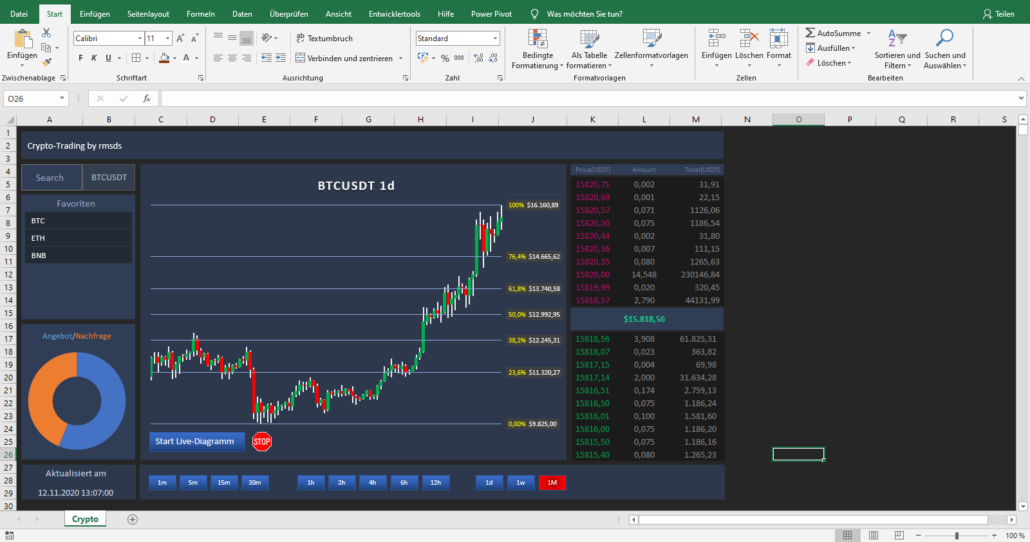Open the borders icon in Schriftart group
Viewport: 1030px width, 542px height.
pos(136,58)
